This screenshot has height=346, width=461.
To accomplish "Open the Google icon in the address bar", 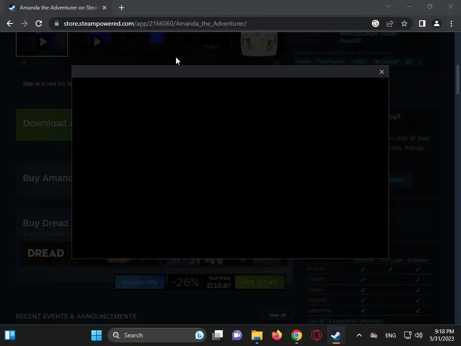I will click(x=375, y=23).
